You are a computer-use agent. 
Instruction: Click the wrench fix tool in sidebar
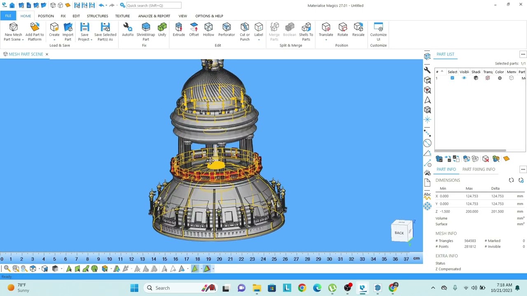point(427,70)
